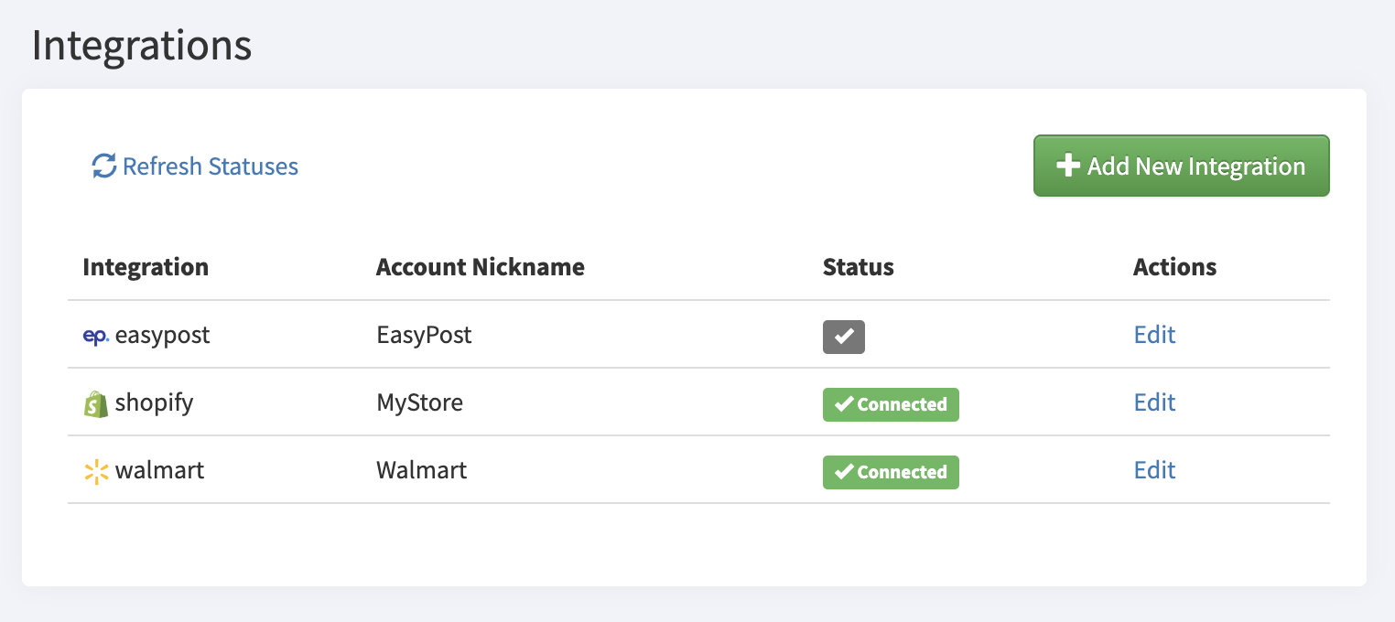Click the EasyPost logo icon
The width and height of the screenshot is (1395, 622).
[x=95, y=336]
